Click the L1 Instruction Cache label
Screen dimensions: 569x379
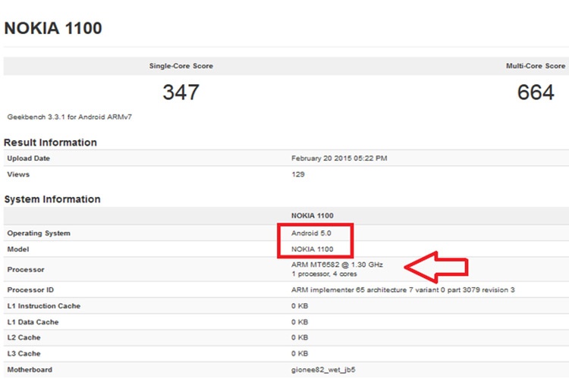43,306
